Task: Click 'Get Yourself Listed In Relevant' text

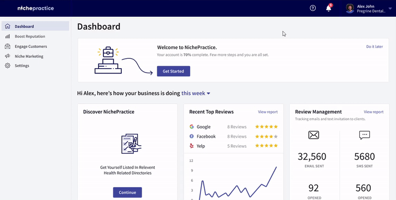Action: click(x=128, y=167)
